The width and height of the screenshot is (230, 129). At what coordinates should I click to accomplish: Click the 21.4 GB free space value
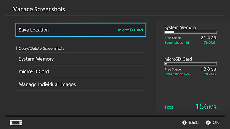pos(208,38)
